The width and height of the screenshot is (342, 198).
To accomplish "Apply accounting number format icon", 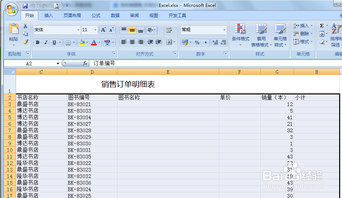I will [x=185, y=42].
